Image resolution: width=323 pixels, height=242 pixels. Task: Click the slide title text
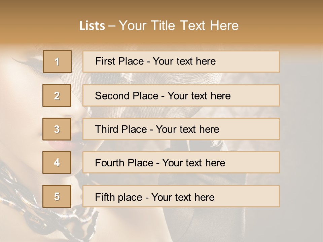pyautogui.click(x=159, y=26)
